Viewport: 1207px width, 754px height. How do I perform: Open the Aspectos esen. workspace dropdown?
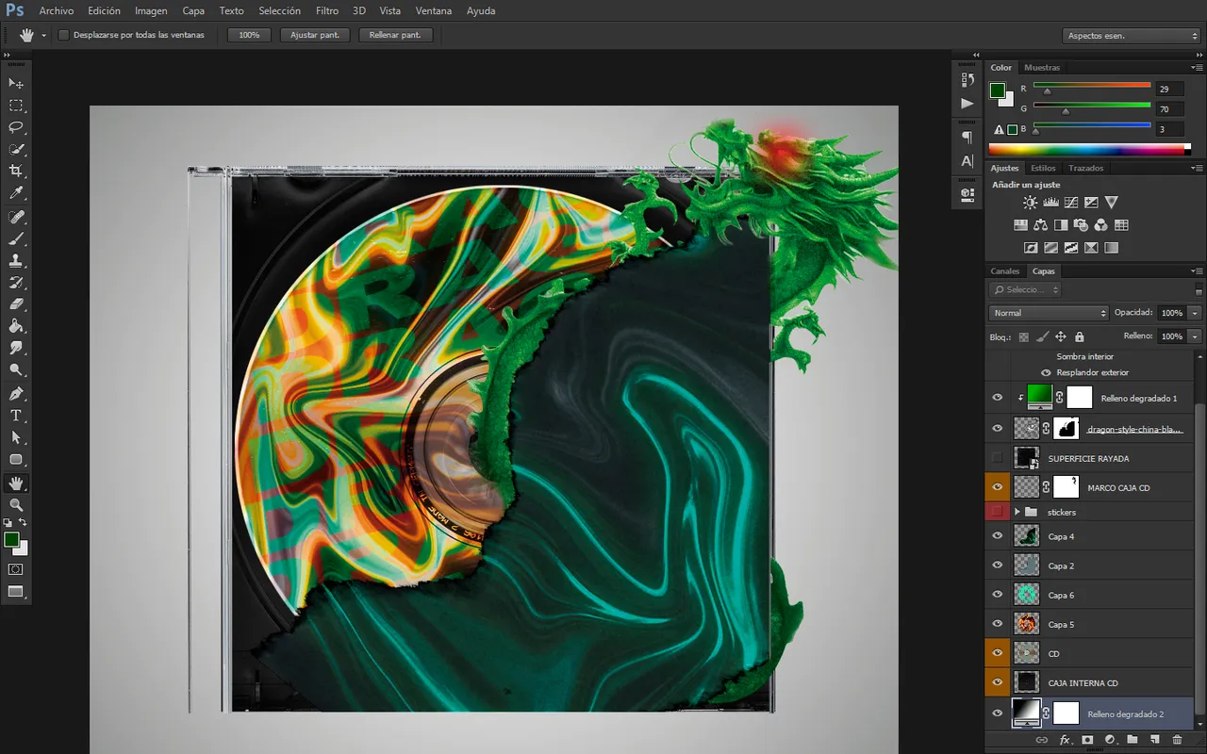1132,36
